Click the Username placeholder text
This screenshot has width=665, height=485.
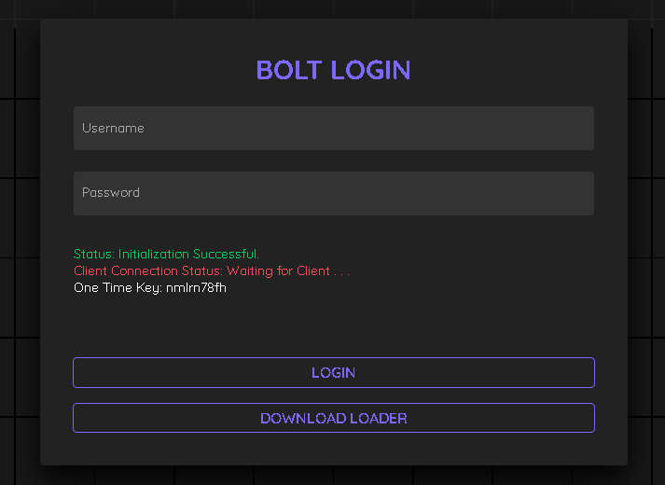[113, 128]
